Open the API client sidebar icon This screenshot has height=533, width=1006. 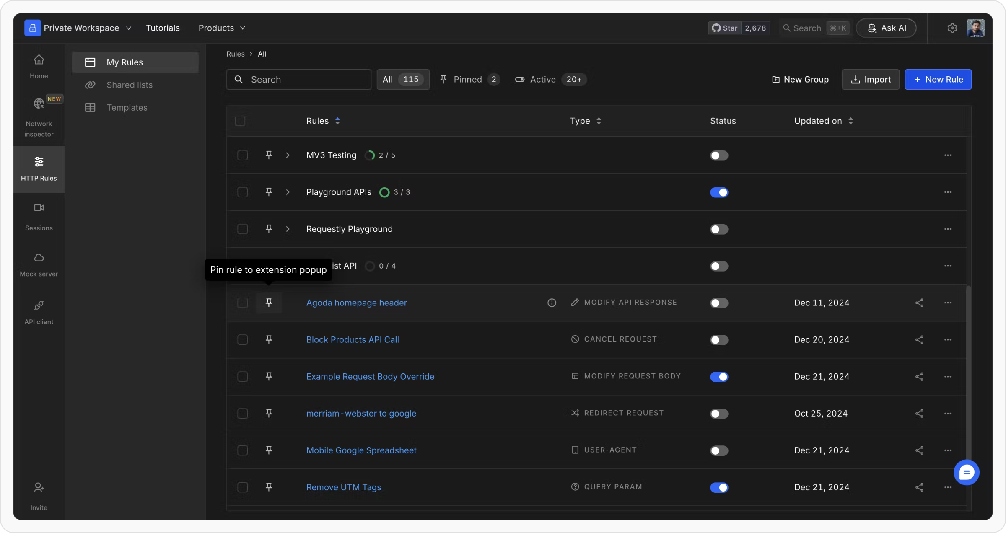point(39,305)
